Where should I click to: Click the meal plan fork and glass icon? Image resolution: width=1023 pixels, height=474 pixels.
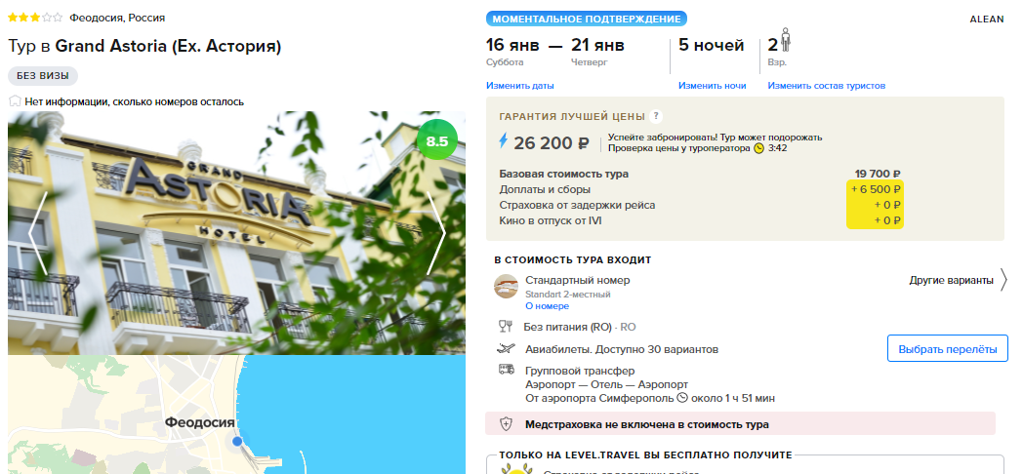[506, 327]
